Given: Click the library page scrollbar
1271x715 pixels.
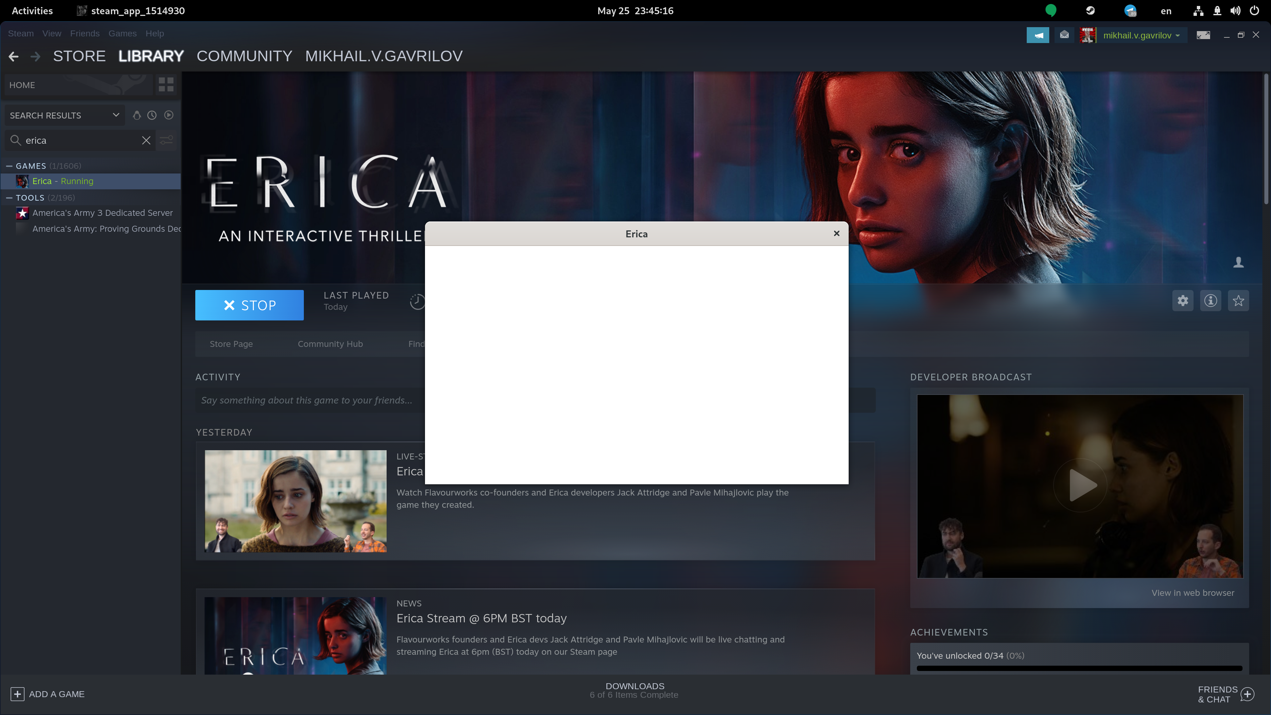Looking at the screenshot, I should click(1266, 138).
